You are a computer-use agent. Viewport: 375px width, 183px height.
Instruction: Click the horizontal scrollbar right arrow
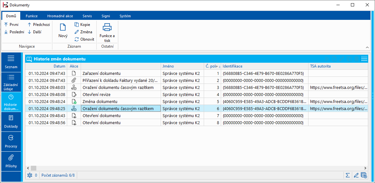[x=365, y=168]
